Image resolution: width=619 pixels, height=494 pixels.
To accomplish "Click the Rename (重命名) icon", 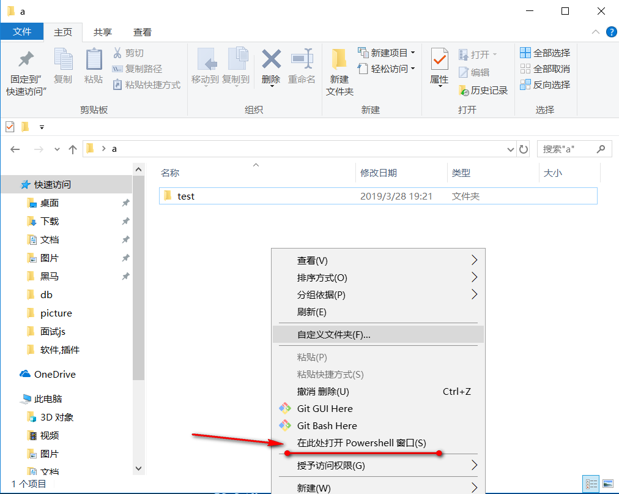I will tap(302, 65).
